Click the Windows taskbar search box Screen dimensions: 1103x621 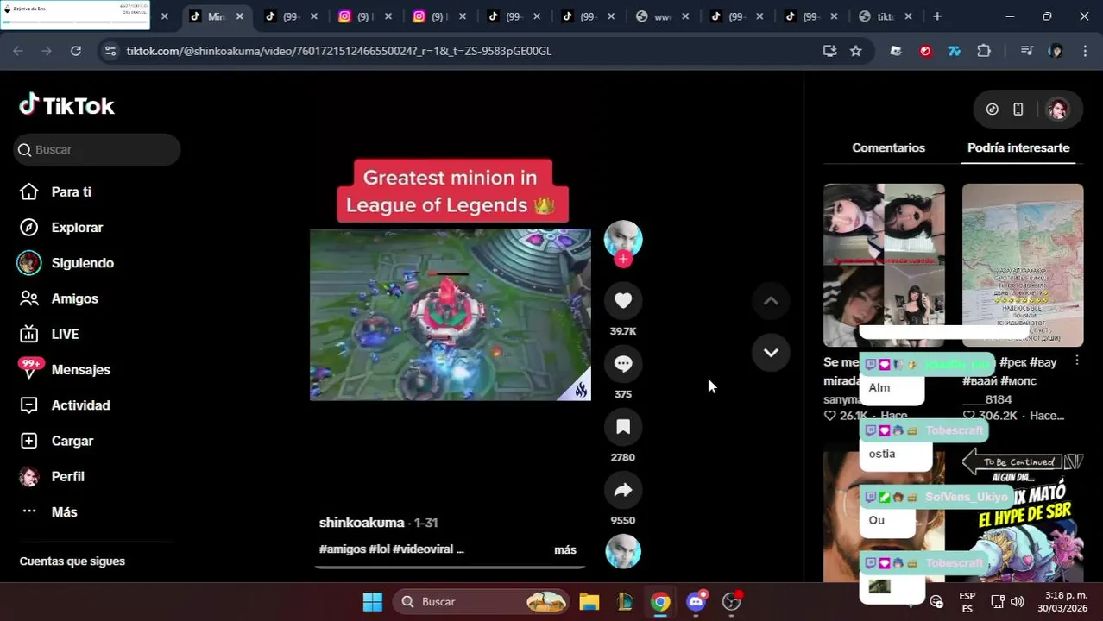pos(482,602)
